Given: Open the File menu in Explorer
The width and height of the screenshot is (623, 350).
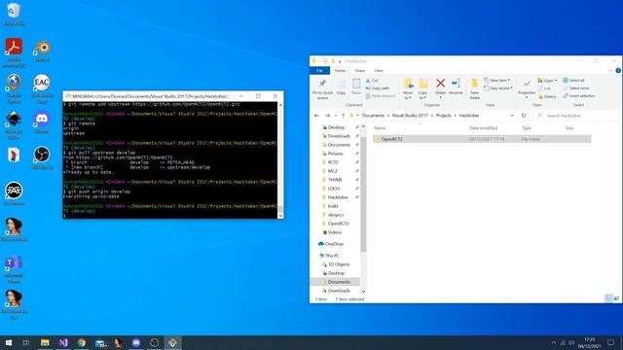Looking at the screenshot, I should click(319, 71).
